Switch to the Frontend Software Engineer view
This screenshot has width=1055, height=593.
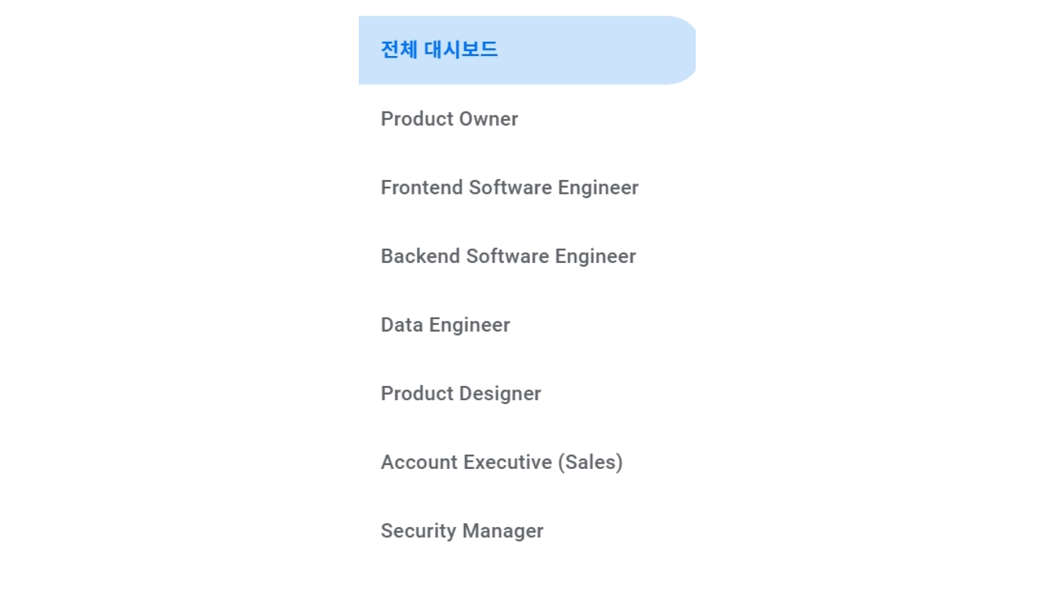pyautogui.click(x=509, y=187)
